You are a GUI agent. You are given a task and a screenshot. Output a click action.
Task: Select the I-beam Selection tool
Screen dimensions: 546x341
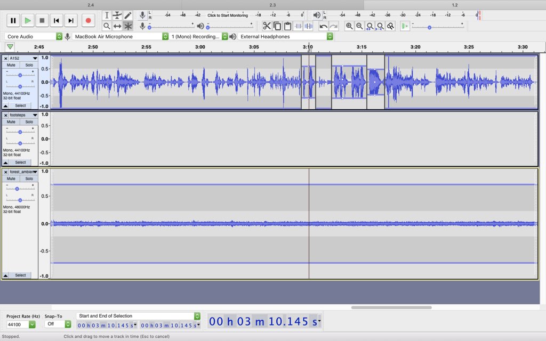107,15
